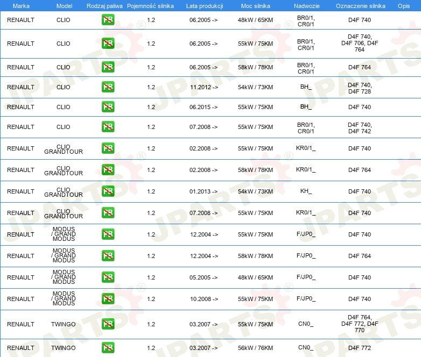
Task: Click fuel icon in Clio Grandtour 02.2008 58kW row
Action: coord(108,169)
